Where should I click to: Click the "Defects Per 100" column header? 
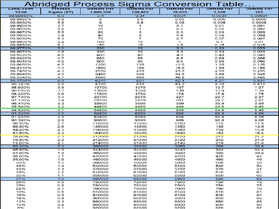[x=259, y=10]
